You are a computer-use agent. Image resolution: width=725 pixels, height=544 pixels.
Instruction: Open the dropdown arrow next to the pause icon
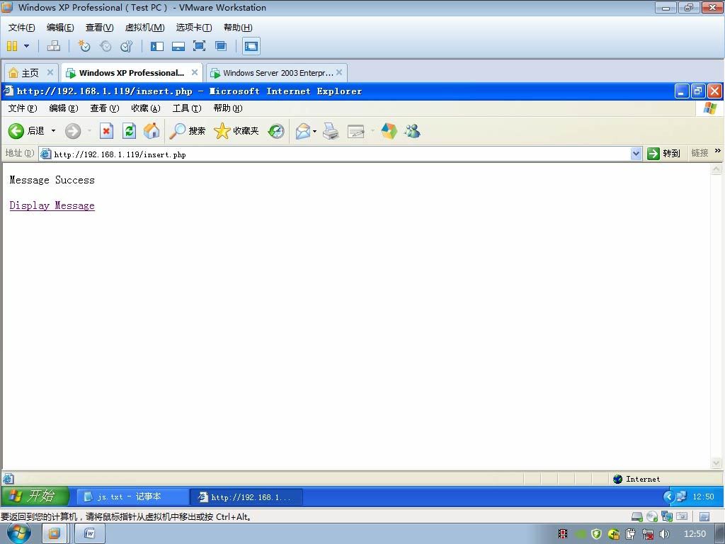tap(26, 46)
